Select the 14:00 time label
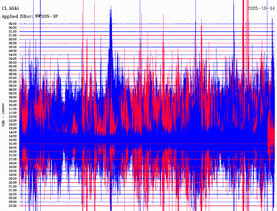277x211 pixels. click(x=13, y=132)
